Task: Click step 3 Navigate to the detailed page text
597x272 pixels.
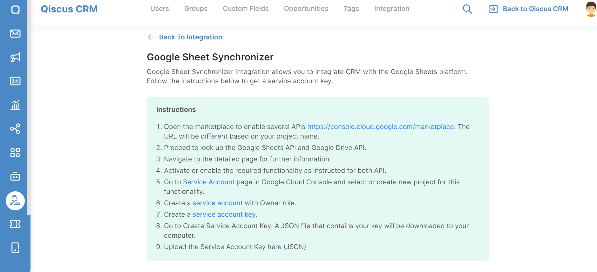Action: coord(247,159)
